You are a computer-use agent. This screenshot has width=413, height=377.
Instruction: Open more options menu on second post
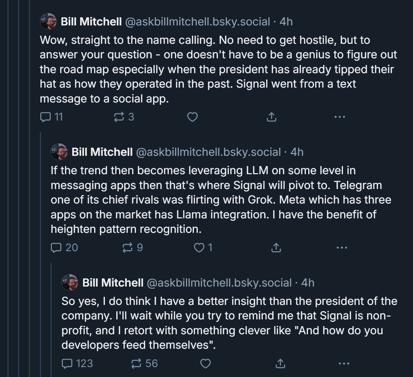point(342,248)
